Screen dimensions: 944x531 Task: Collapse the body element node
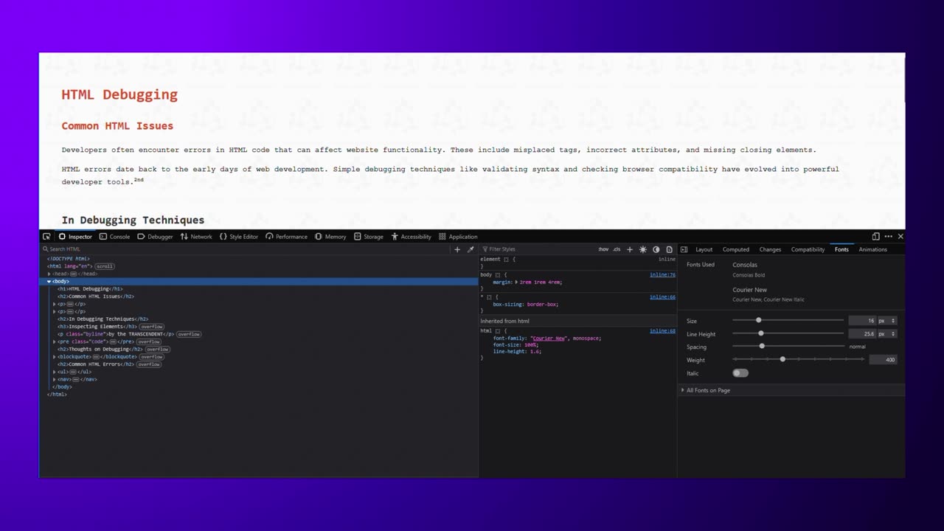49,281
